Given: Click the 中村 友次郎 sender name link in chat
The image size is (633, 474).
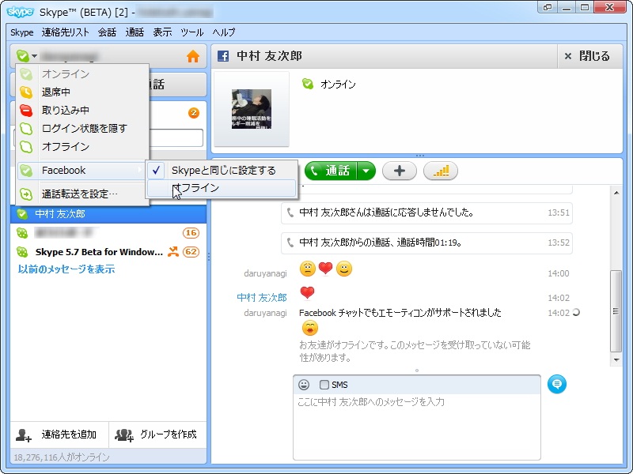Looking at the screenshot, I should [262, 298].
